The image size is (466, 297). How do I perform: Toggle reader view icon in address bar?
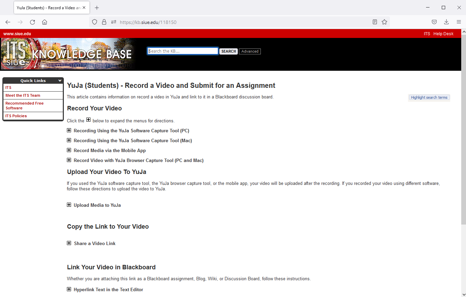375,22
